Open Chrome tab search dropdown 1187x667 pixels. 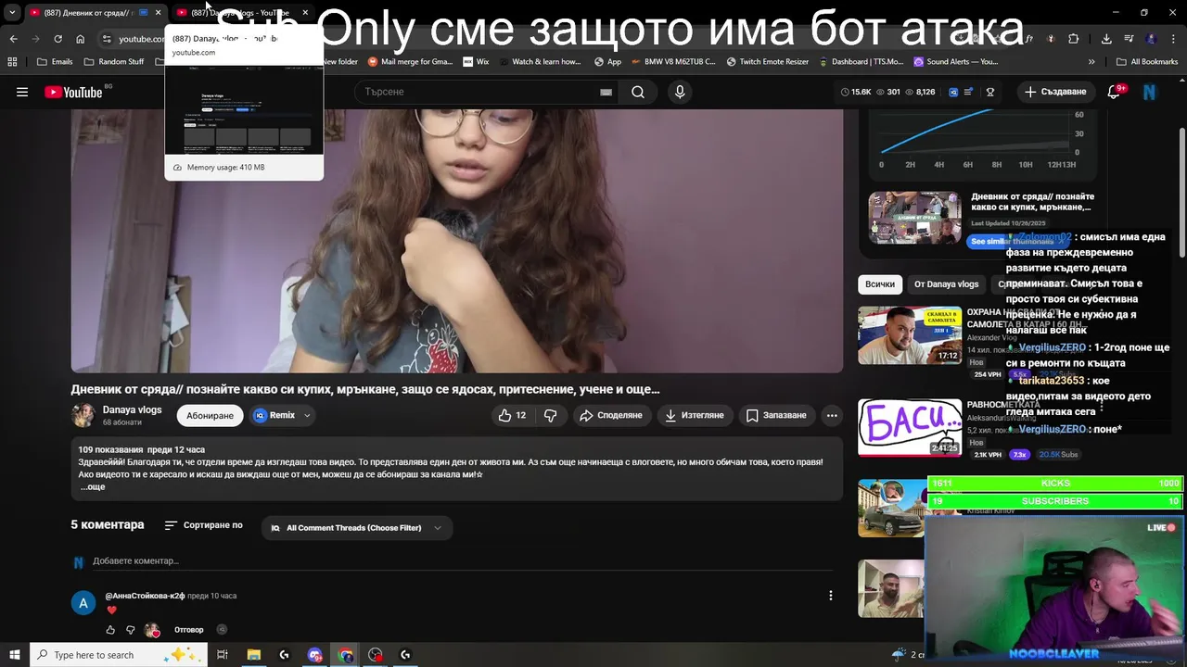tap(12, 12)
